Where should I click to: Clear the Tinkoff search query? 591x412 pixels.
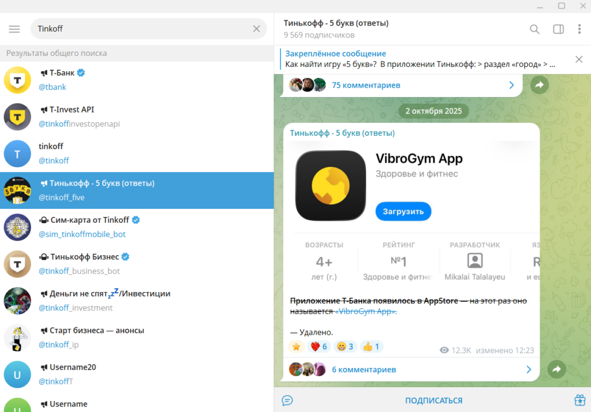point(256,29)
